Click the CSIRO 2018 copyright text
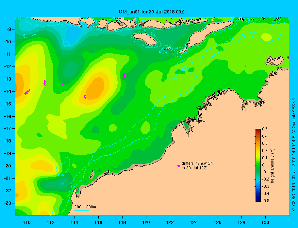 (293, 197)
